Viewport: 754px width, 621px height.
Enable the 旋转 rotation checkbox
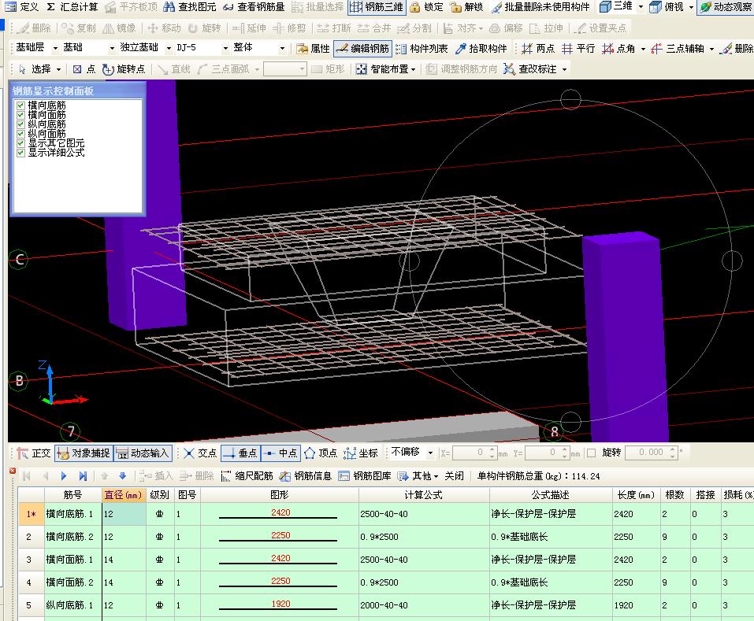coord(592,453)
